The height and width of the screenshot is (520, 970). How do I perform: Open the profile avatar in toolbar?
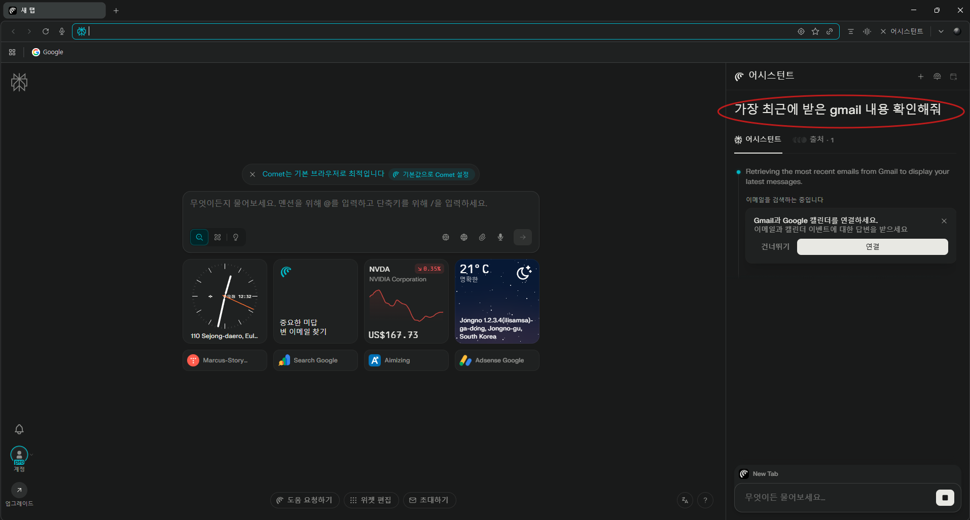point(957,31)
